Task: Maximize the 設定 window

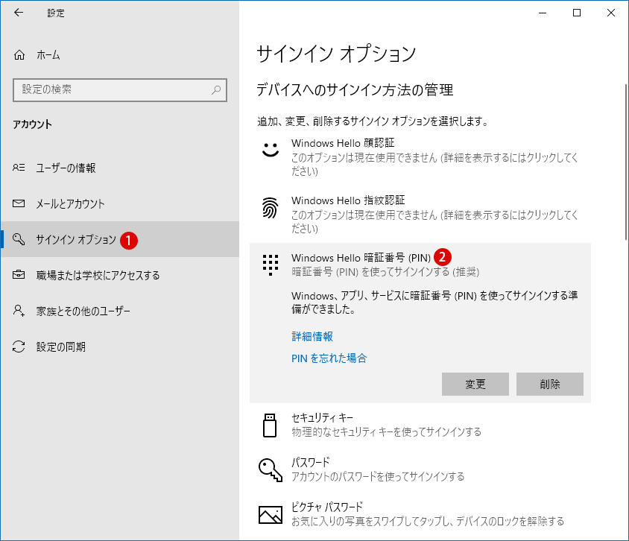Action: (576, 13)
